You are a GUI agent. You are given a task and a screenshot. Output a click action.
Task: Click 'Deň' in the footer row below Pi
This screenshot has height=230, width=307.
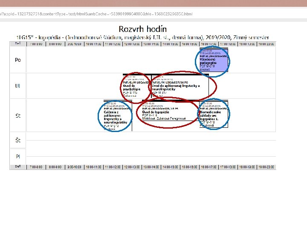tap(18, 167)
